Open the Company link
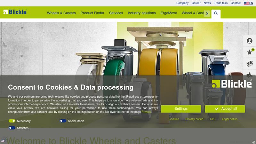Screen dimensions: 256x144 (182, 3)
